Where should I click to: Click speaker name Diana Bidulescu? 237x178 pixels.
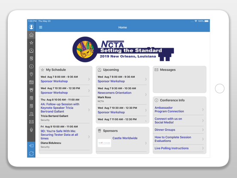[51, 143]
